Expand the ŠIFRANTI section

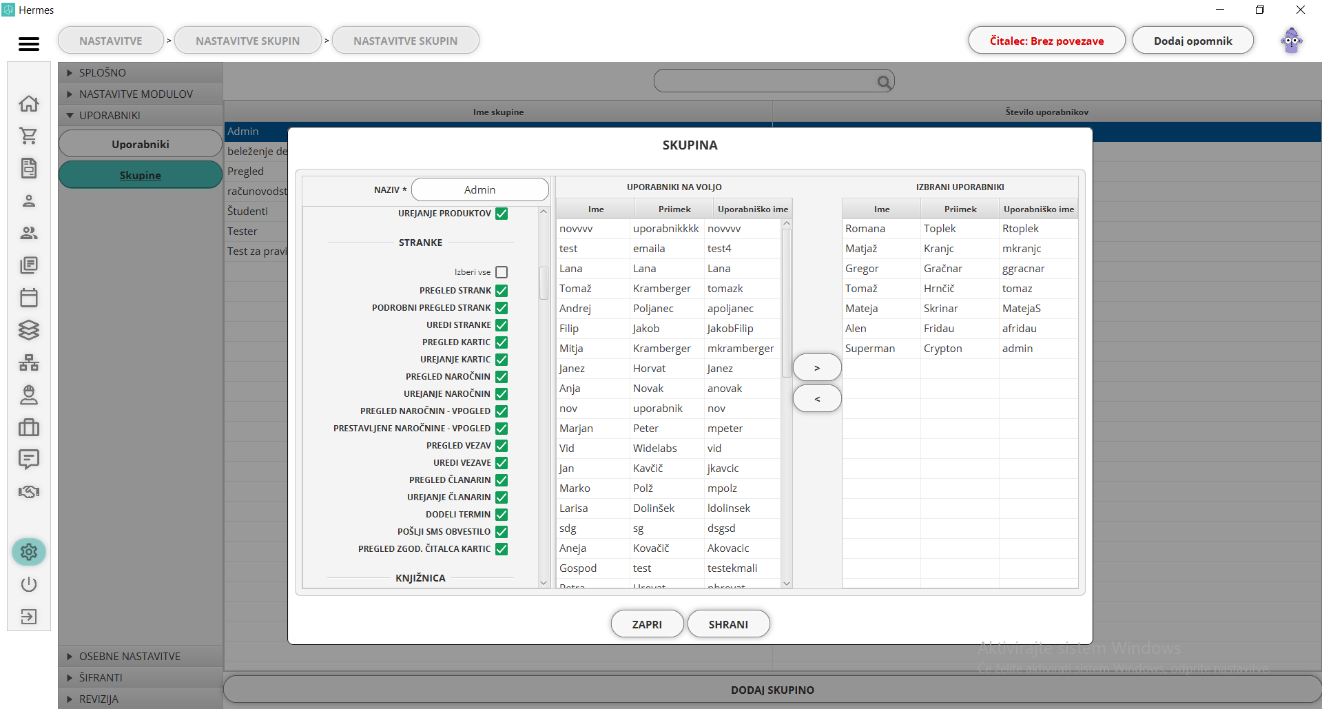pos(141,677)
